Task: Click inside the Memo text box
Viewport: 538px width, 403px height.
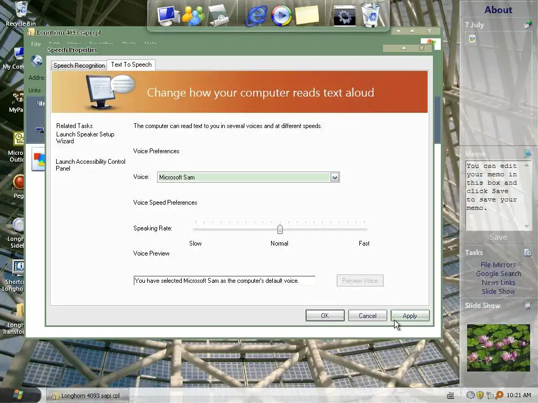Action: pos(494,195)
